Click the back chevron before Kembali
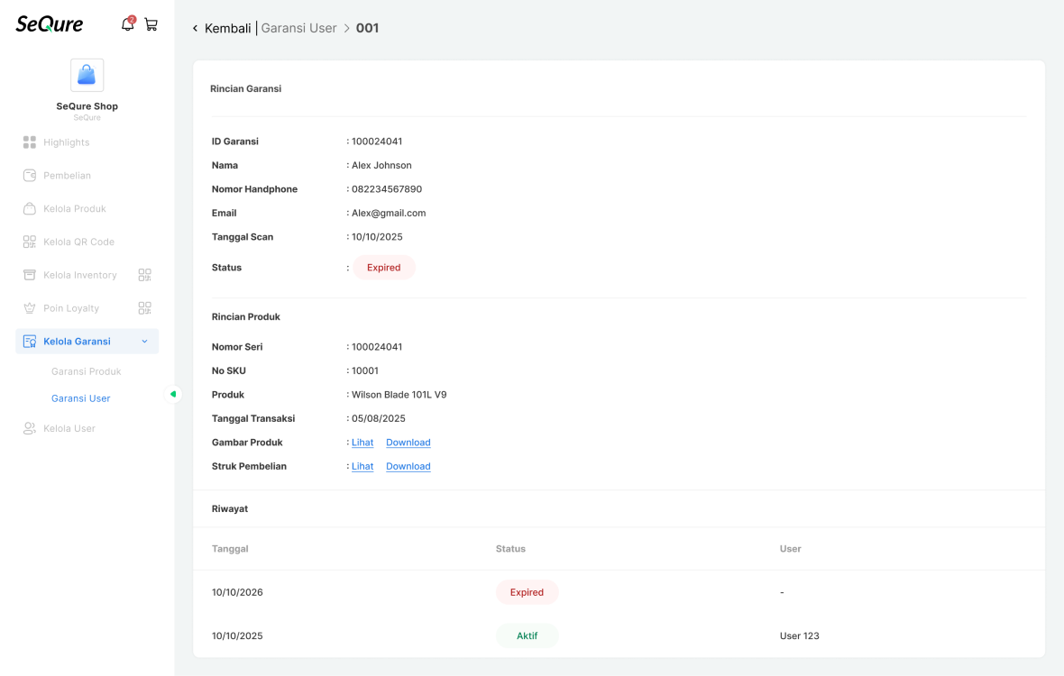Viewport: 1064px width, 676px height. (x=196, y=29)
